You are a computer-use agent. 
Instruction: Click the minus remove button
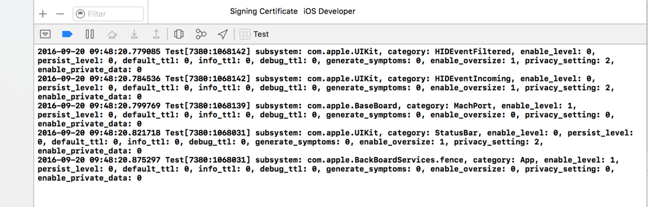(60, 14)
